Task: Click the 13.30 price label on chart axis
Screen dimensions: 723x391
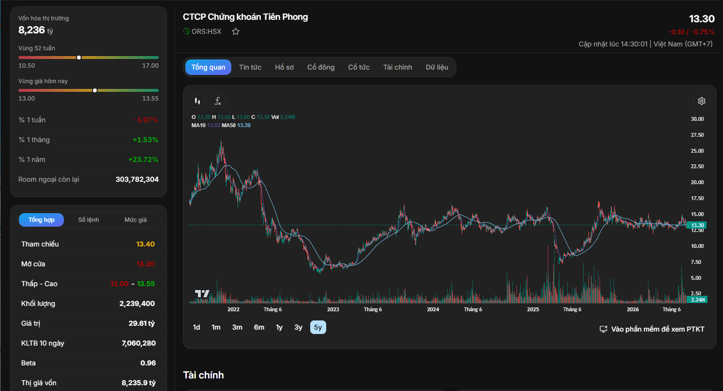Action: click(697, 225)
